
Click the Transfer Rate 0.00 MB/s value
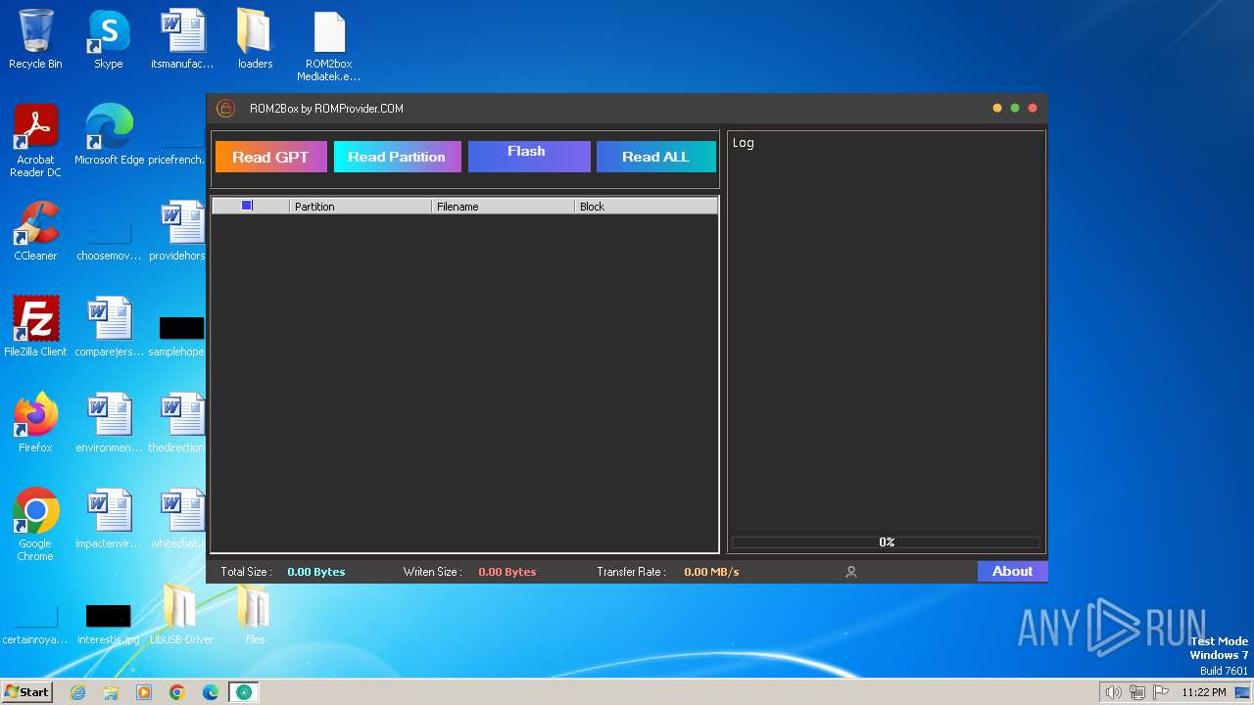click(711, 572)
